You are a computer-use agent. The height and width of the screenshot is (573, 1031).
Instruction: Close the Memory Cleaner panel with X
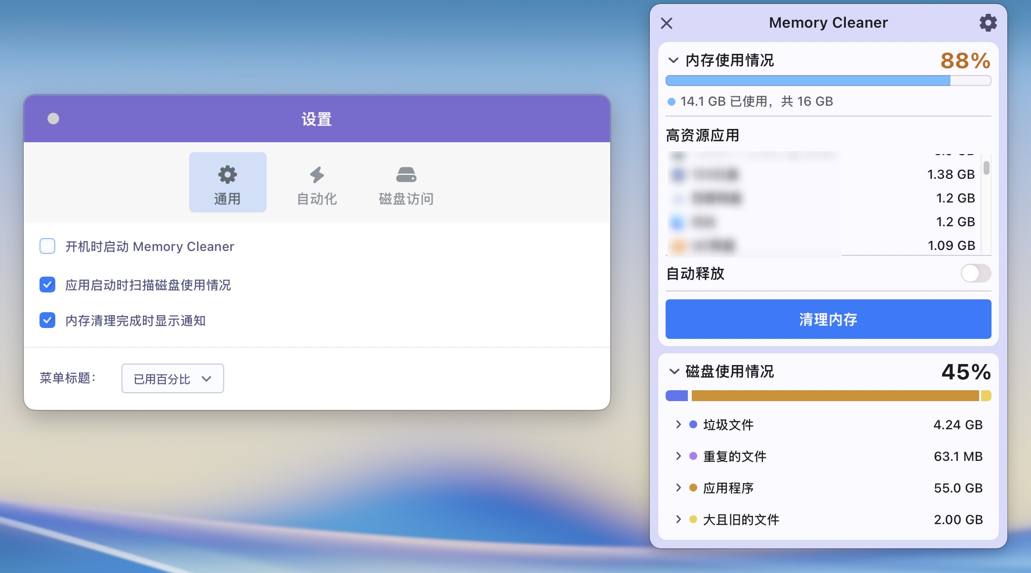click(667, 23)
